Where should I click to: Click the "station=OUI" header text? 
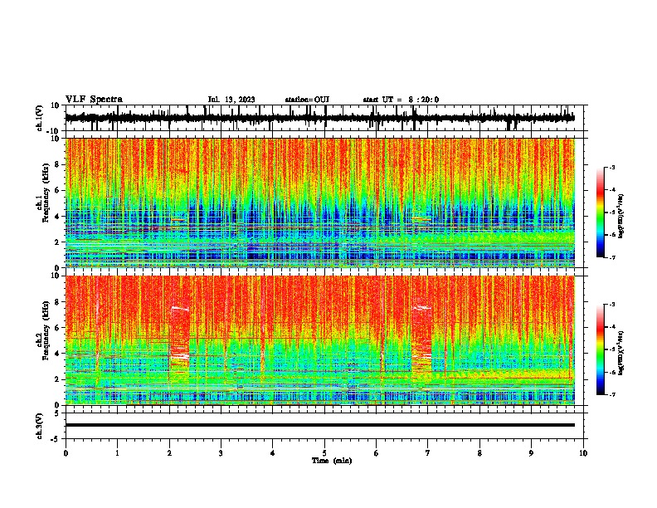pyautogui.click(x=307, y=100)
